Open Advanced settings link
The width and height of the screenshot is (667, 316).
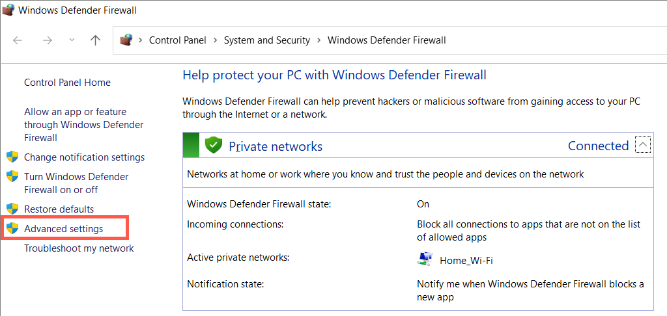tap(63, 229)
